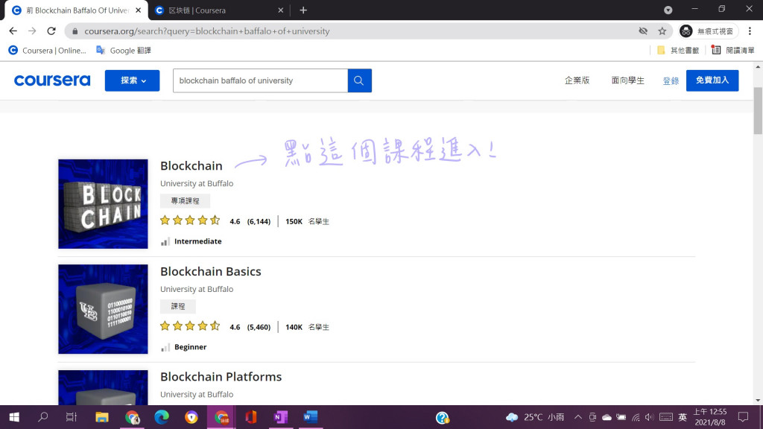Switch the 英 input language indicator

[x=683, y=417]
